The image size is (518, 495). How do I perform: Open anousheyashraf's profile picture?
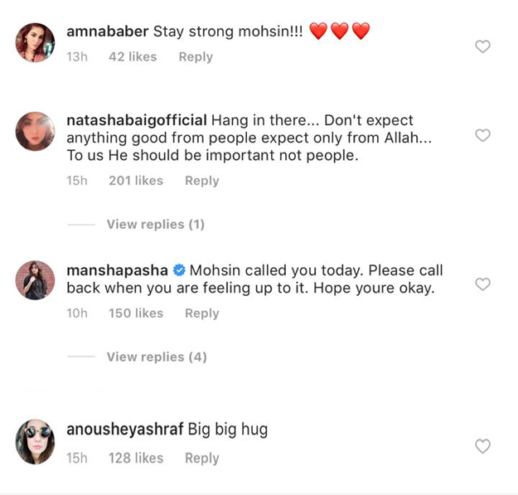click(x=35, y=441)
